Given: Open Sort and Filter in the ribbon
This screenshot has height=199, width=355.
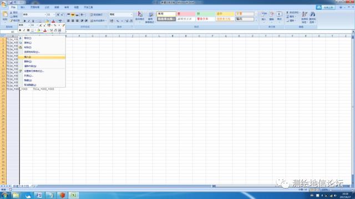Looking at the screenshot, I should pos(305,17).
